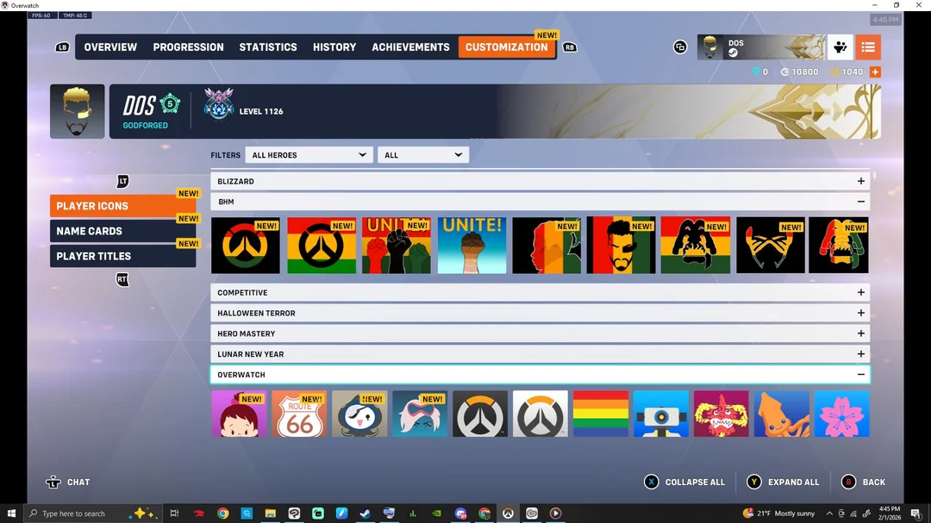Select the dark Overwatch logo icon
Viewport: 931px width, 523px height.
tap(480, 414)
